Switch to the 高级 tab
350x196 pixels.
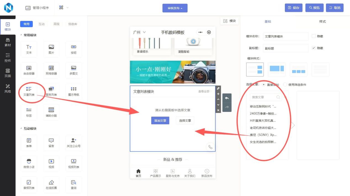pyautogui.click(x=56, y=24)
